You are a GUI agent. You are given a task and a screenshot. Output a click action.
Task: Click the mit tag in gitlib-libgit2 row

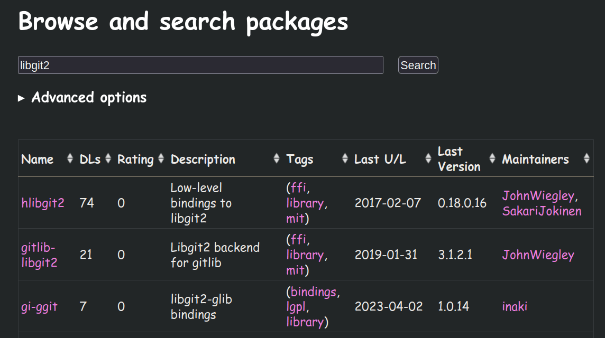296,270
